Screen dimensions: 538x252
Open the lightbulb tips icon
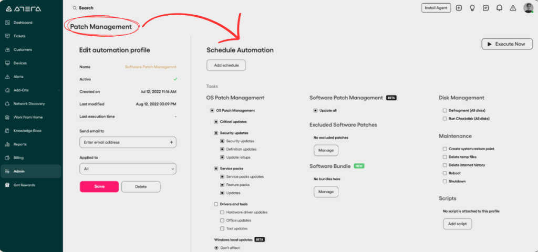pyautogui.click(x=472, y=8)
